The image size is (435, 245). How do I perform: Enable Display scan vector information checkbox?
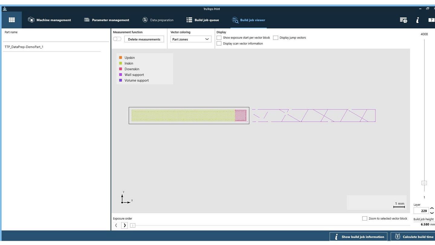click(219, 44)
